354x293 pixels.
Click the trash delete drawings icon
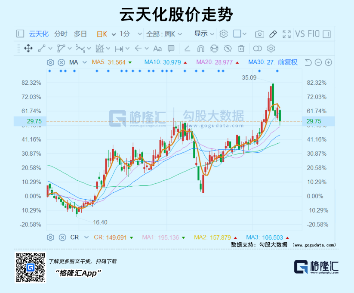point(241,48)
